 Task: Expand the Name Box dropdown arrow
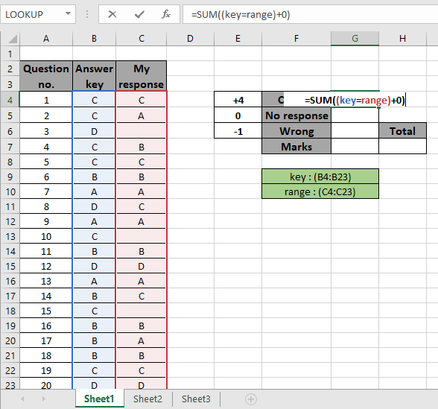click(68, 13)
